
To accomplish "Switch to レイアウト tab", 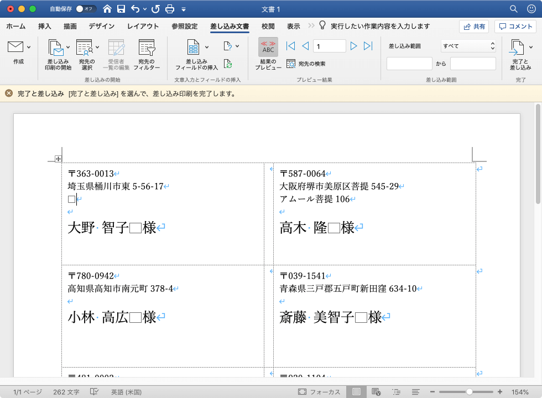I will pos(143,27).
